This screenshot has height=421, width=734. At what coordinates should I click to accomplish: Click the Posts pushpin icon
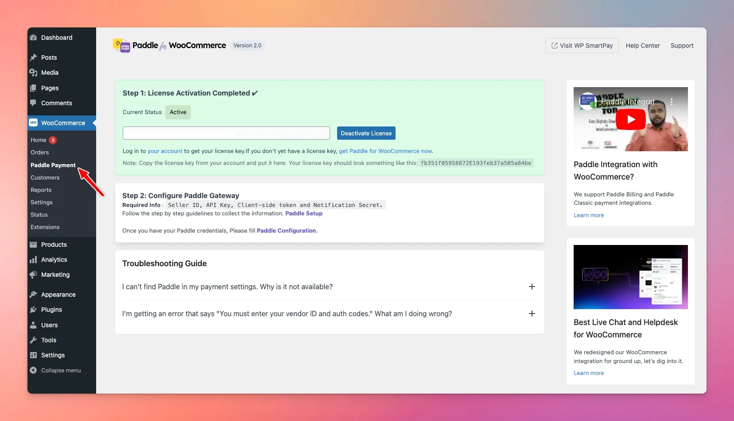click(33, 57)
